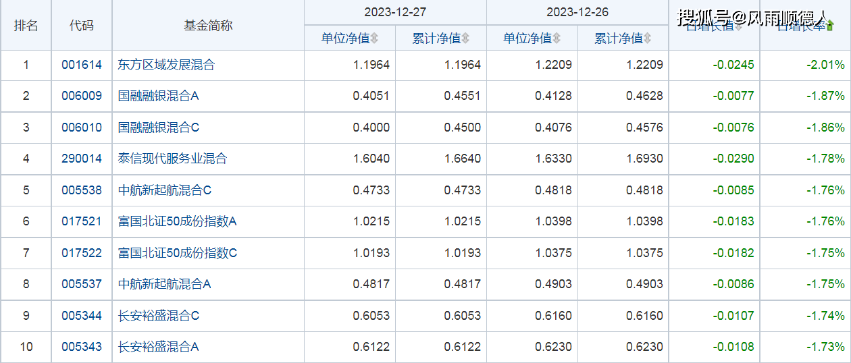Click the 累计净值 header under 2023-12-27
Image resolution: width=851 pixels, height=363 pixels.
[x=436, y=38]
